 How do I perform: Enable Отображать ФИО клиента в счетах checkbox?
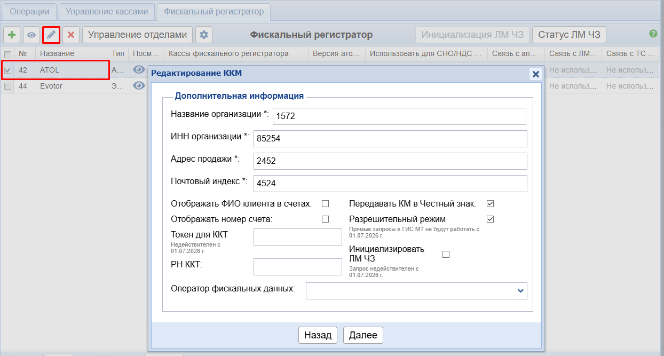[x=325, y=203]
